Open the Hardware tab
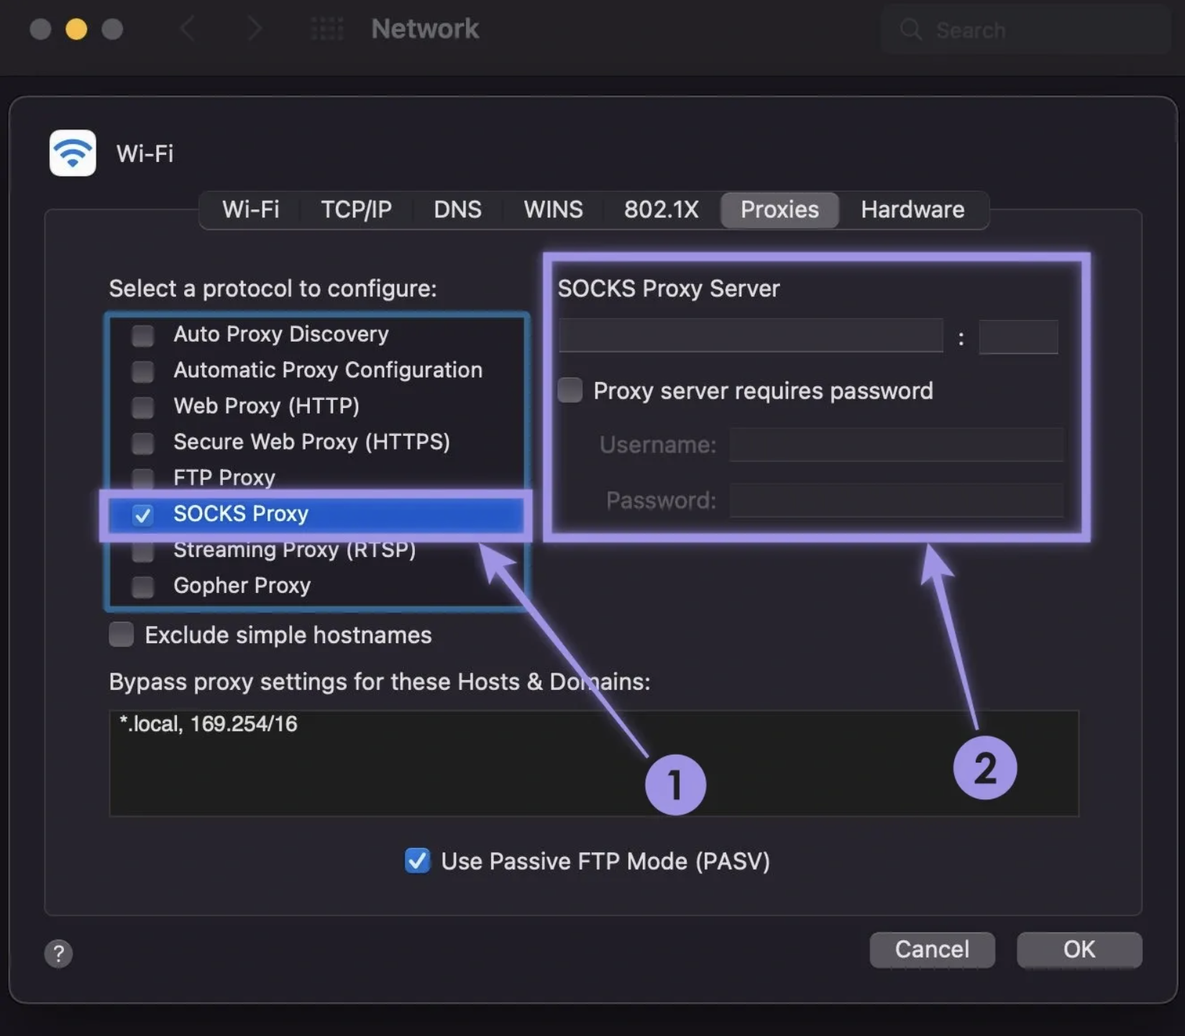Viewport: 1185px width, 1036px height. tap(912, 209)
